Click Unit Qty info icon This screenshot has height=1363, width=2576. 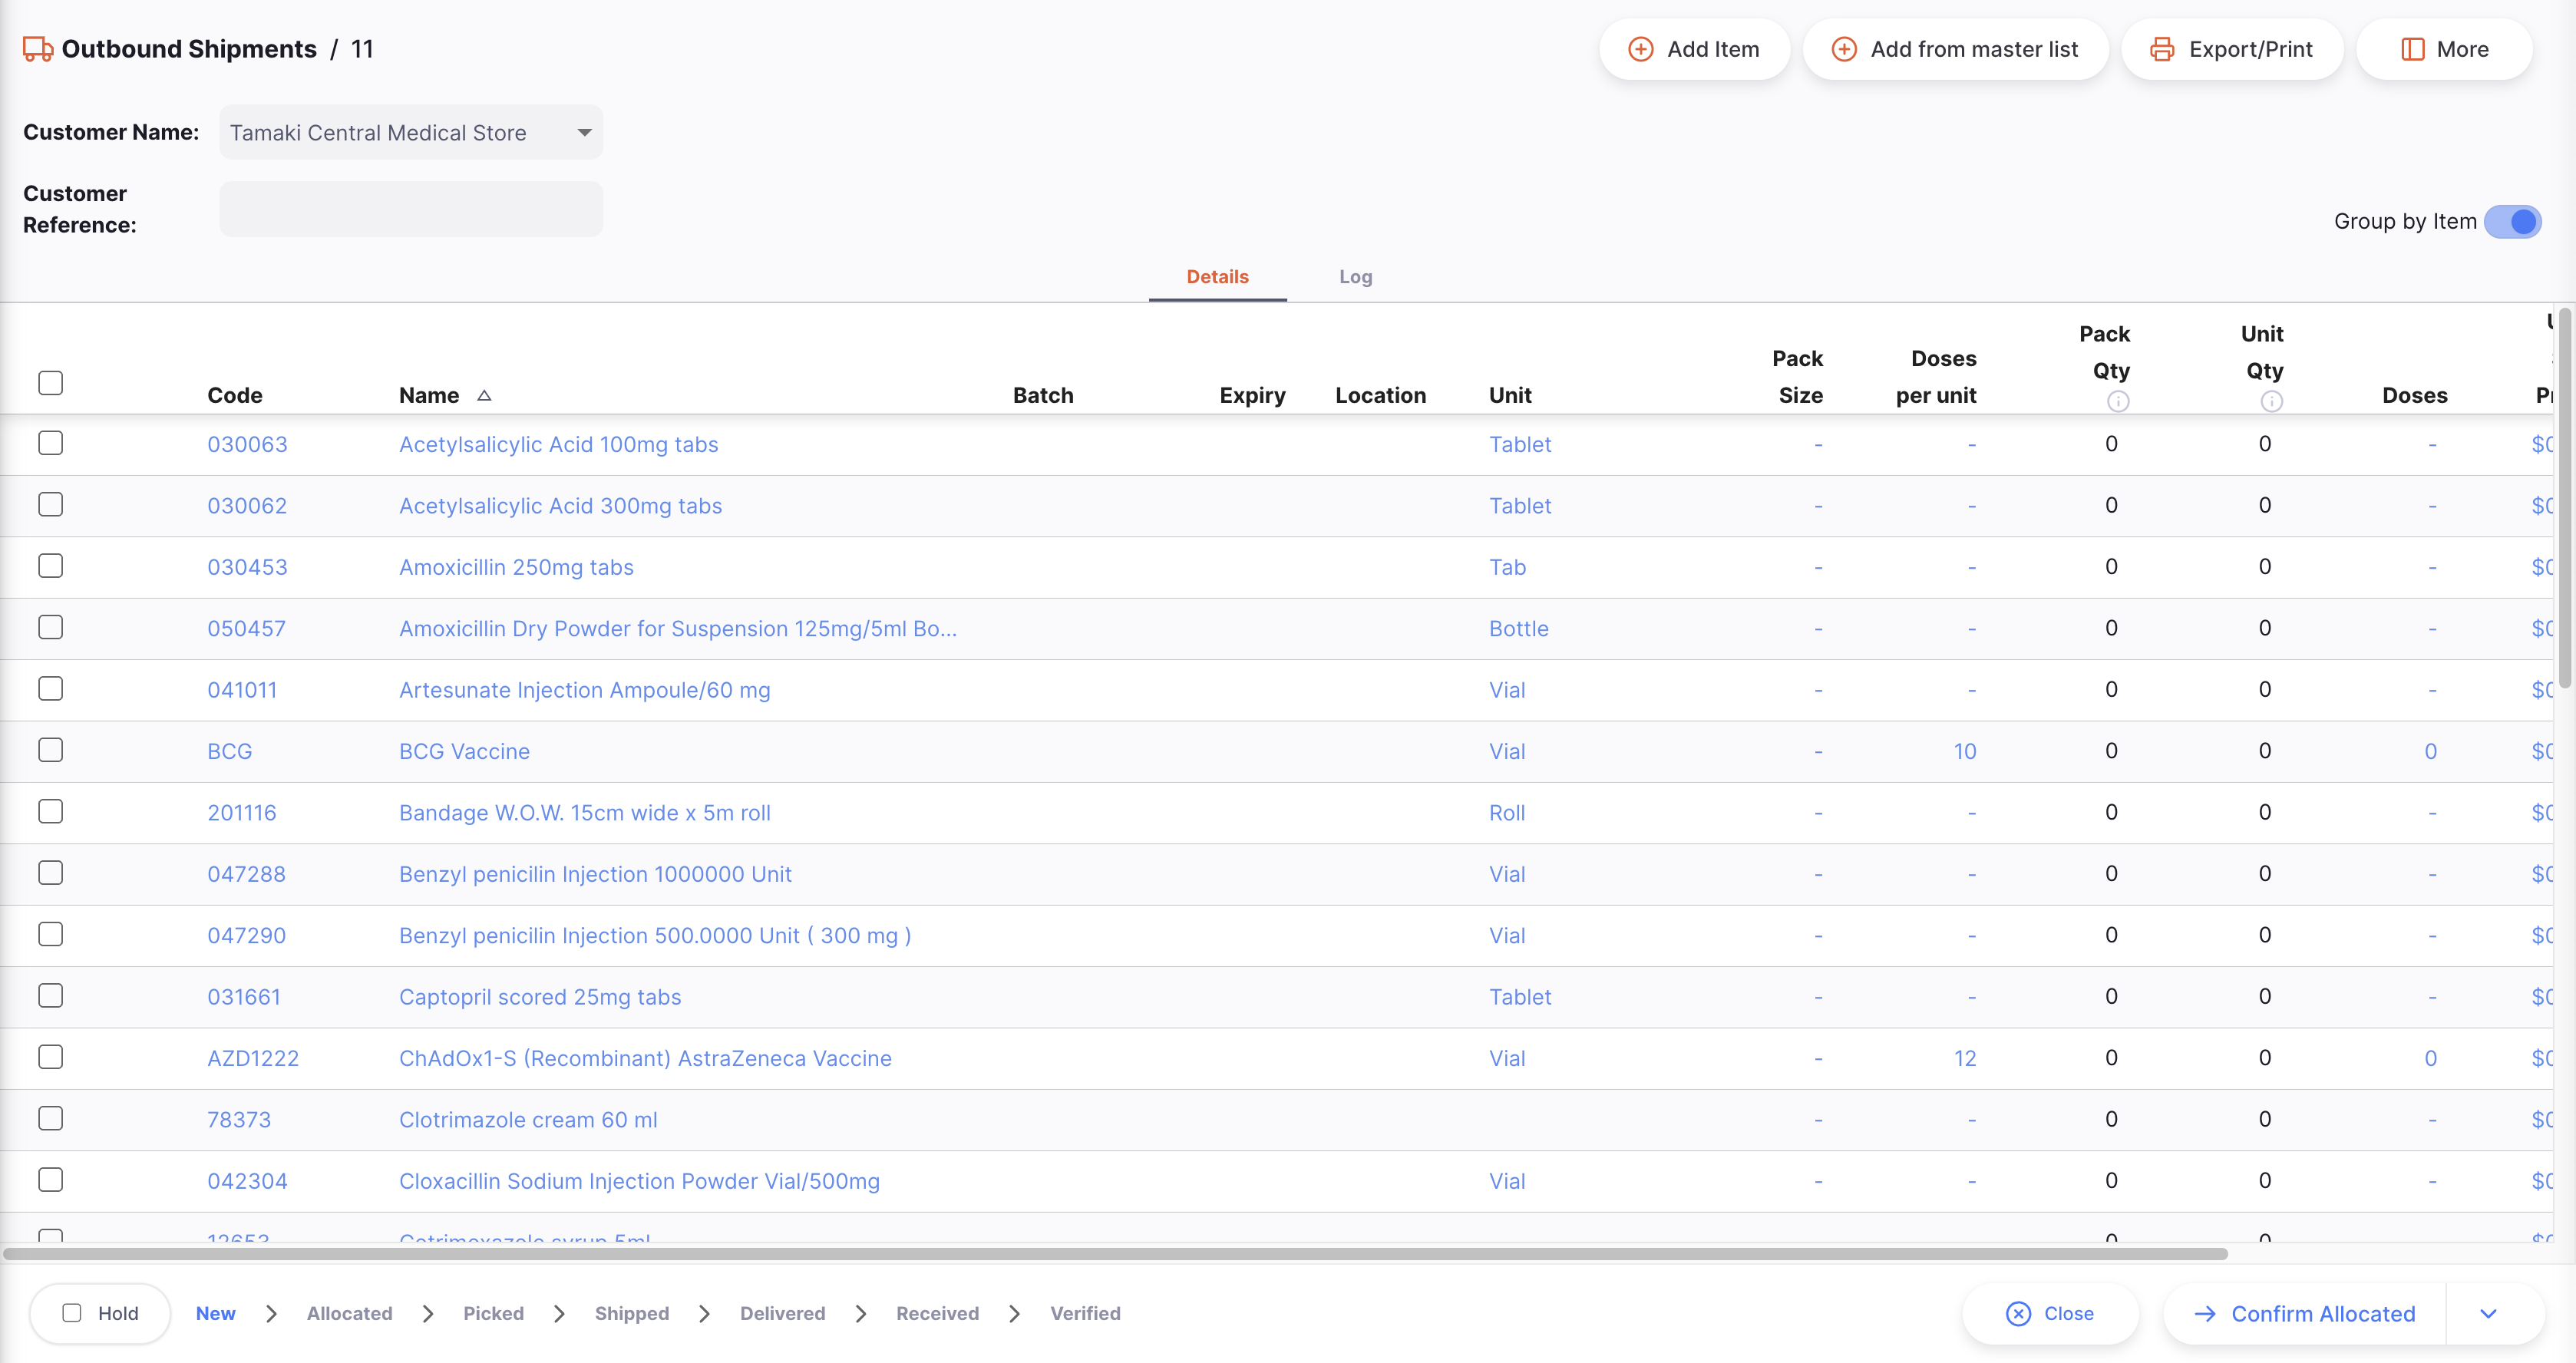pos(2271,401)
